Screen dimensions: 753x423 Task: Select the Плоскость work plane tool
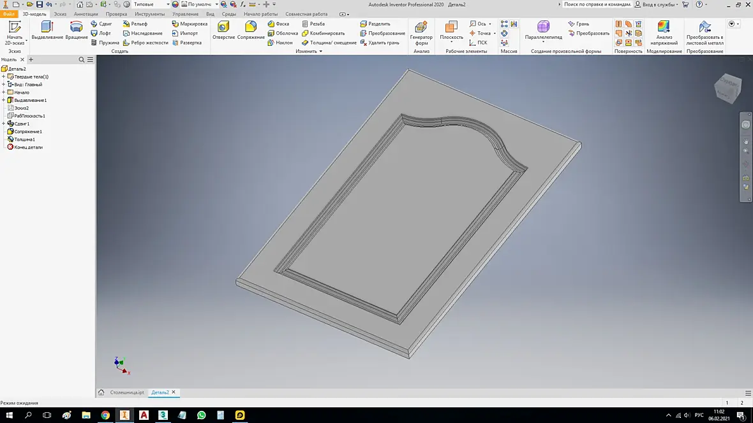coord(451,30)
